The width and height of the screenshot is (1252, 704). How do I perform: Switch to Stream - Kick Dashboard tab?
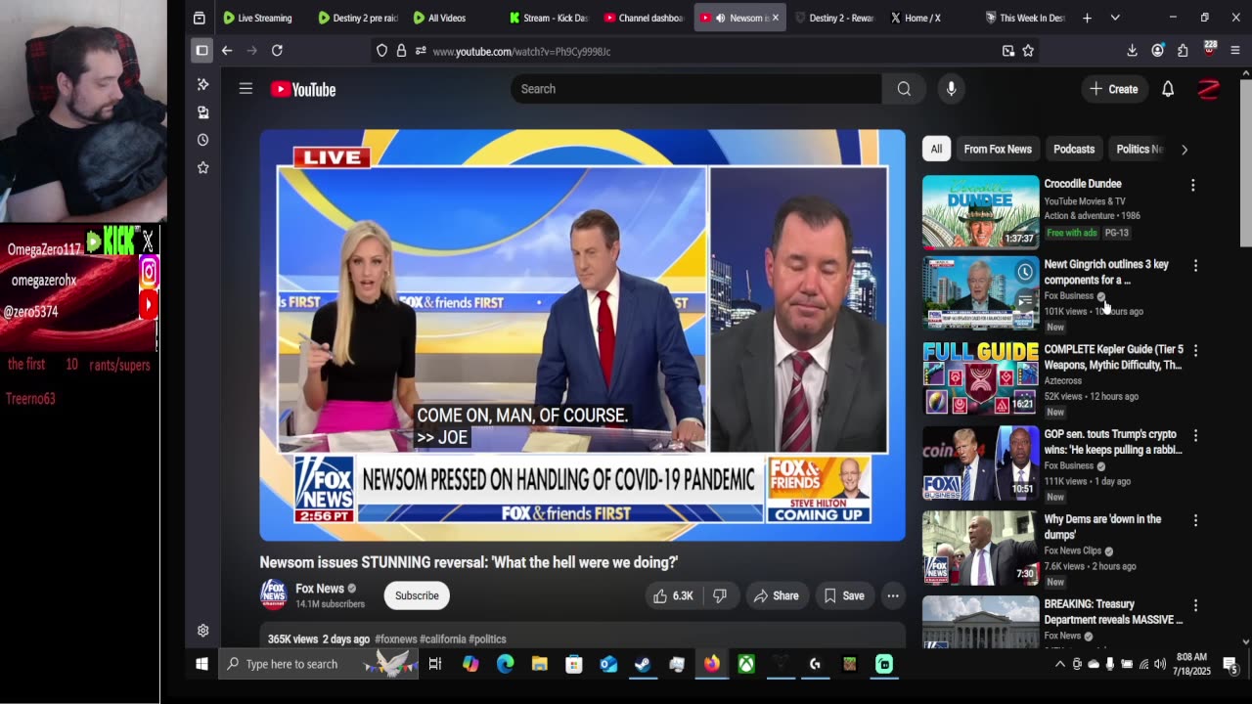pyautogui.click(x=548, y=18)
